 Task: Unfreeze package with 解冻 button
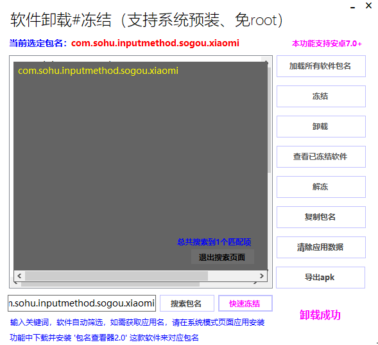[x=321, y=187]
